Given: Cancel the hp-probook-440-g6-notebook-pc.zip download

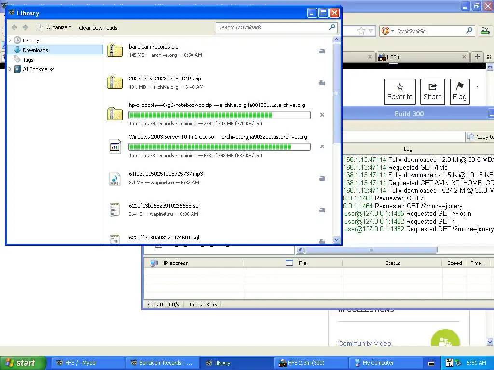Looking at the screenshot, I should point(322,115).
